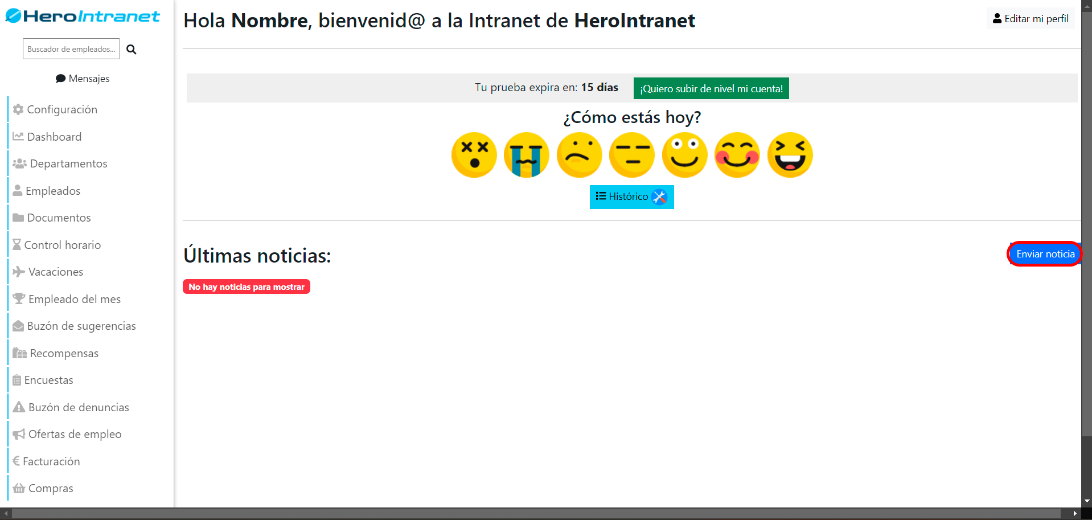Click the horizontal scrollbar right arrow
1092x520 pixels.
tap(1074, 514)
